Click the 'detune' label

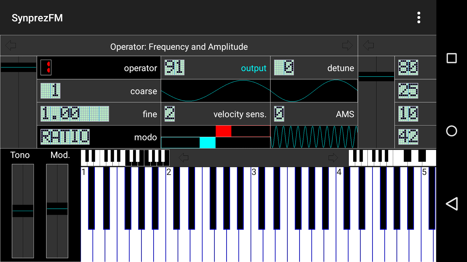coord(341,68)
